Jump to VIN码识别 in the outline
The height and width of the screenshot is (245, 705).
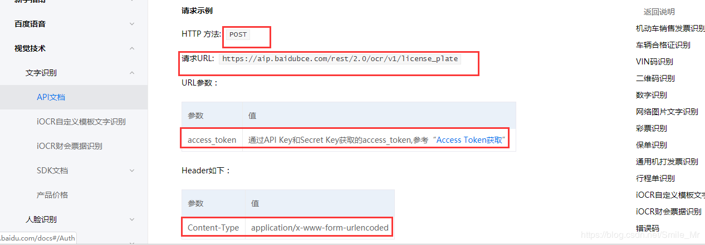click(x=654, y=62)
